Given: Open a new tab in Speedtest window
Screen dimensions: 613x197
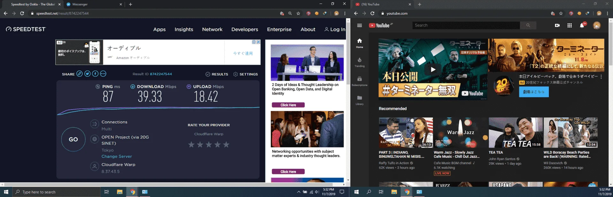Looking at the screenshot, I should (x=131, y=4).
